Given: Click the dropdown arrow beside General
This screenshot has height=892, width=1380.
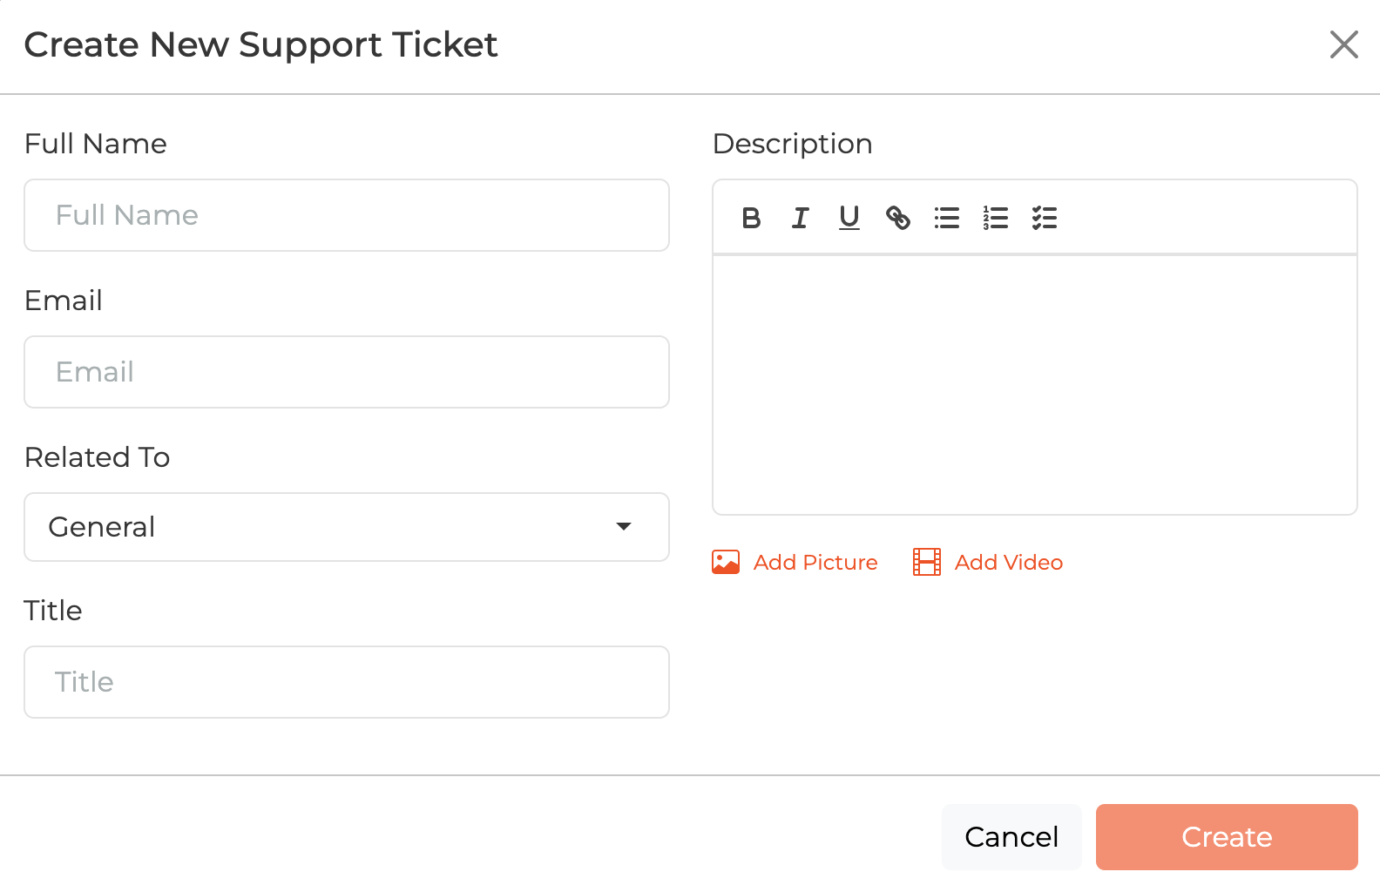Looking at the screenshot, I should point(623,526).
